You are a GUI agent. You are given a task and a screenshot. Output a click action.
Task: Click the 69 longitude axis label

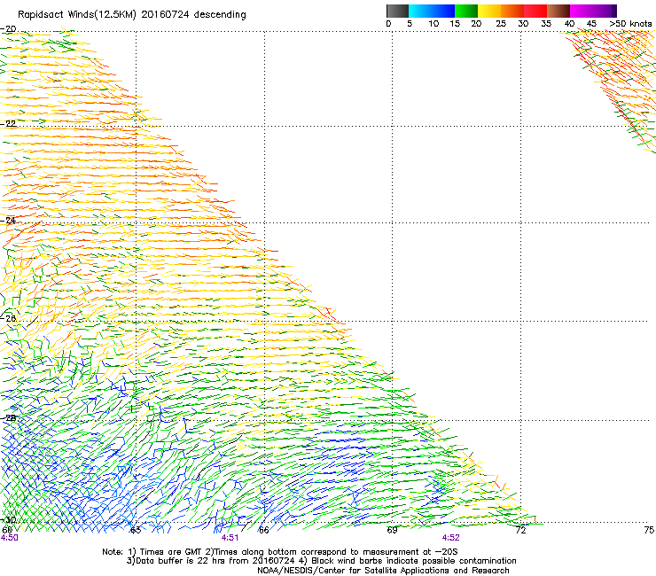click(x=392, y=530)
